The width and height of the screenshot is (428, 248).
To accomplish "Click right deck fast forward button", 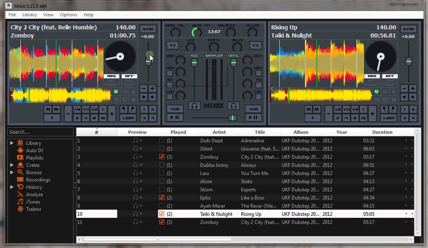I will tap(317, 109).
